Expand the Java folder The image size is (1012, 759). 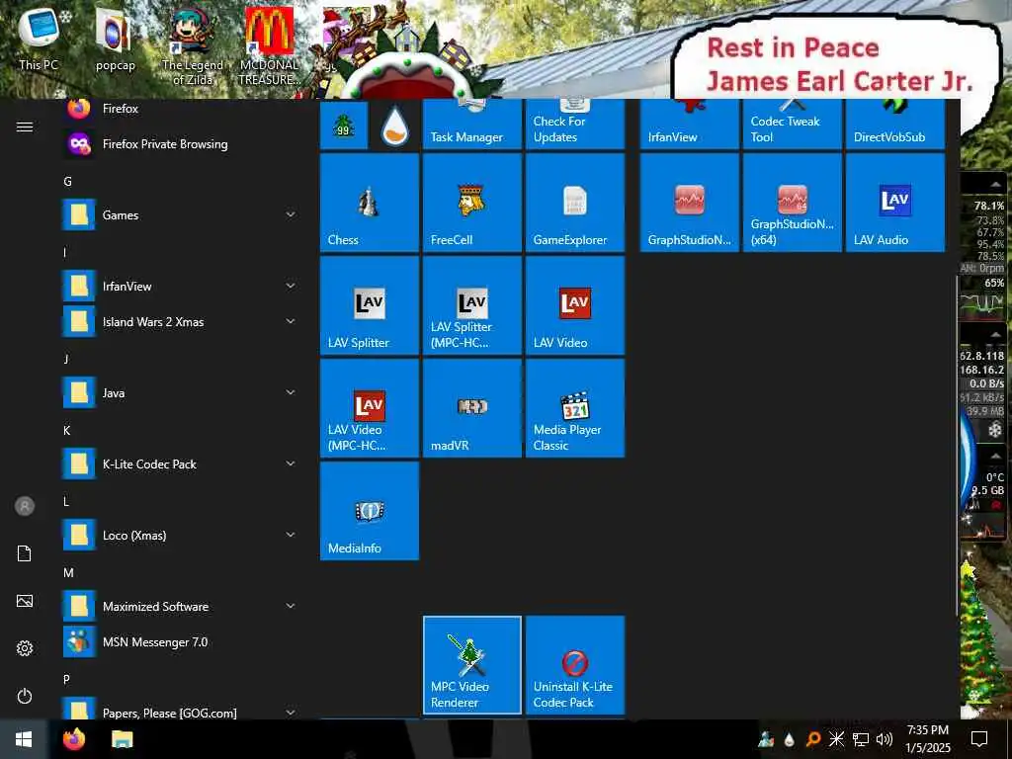coord(180,392)
